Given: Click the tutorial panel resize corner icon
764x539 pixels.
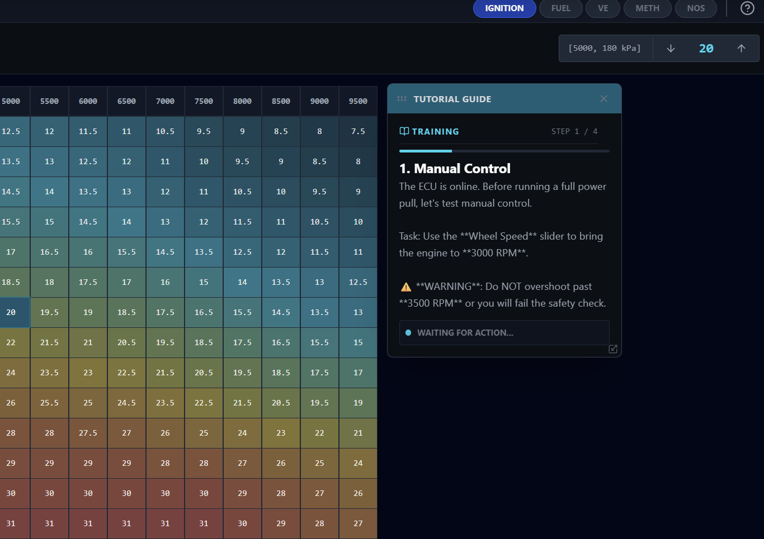Looking at the screenshot, I should (x=613, y=349).
